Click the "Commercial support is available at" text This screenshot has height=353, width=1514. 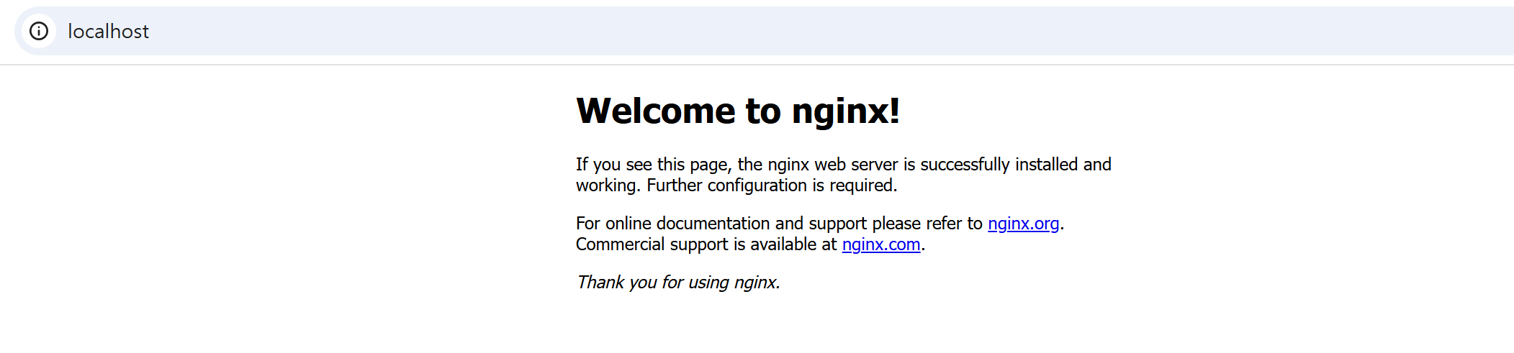pos(706,244)
